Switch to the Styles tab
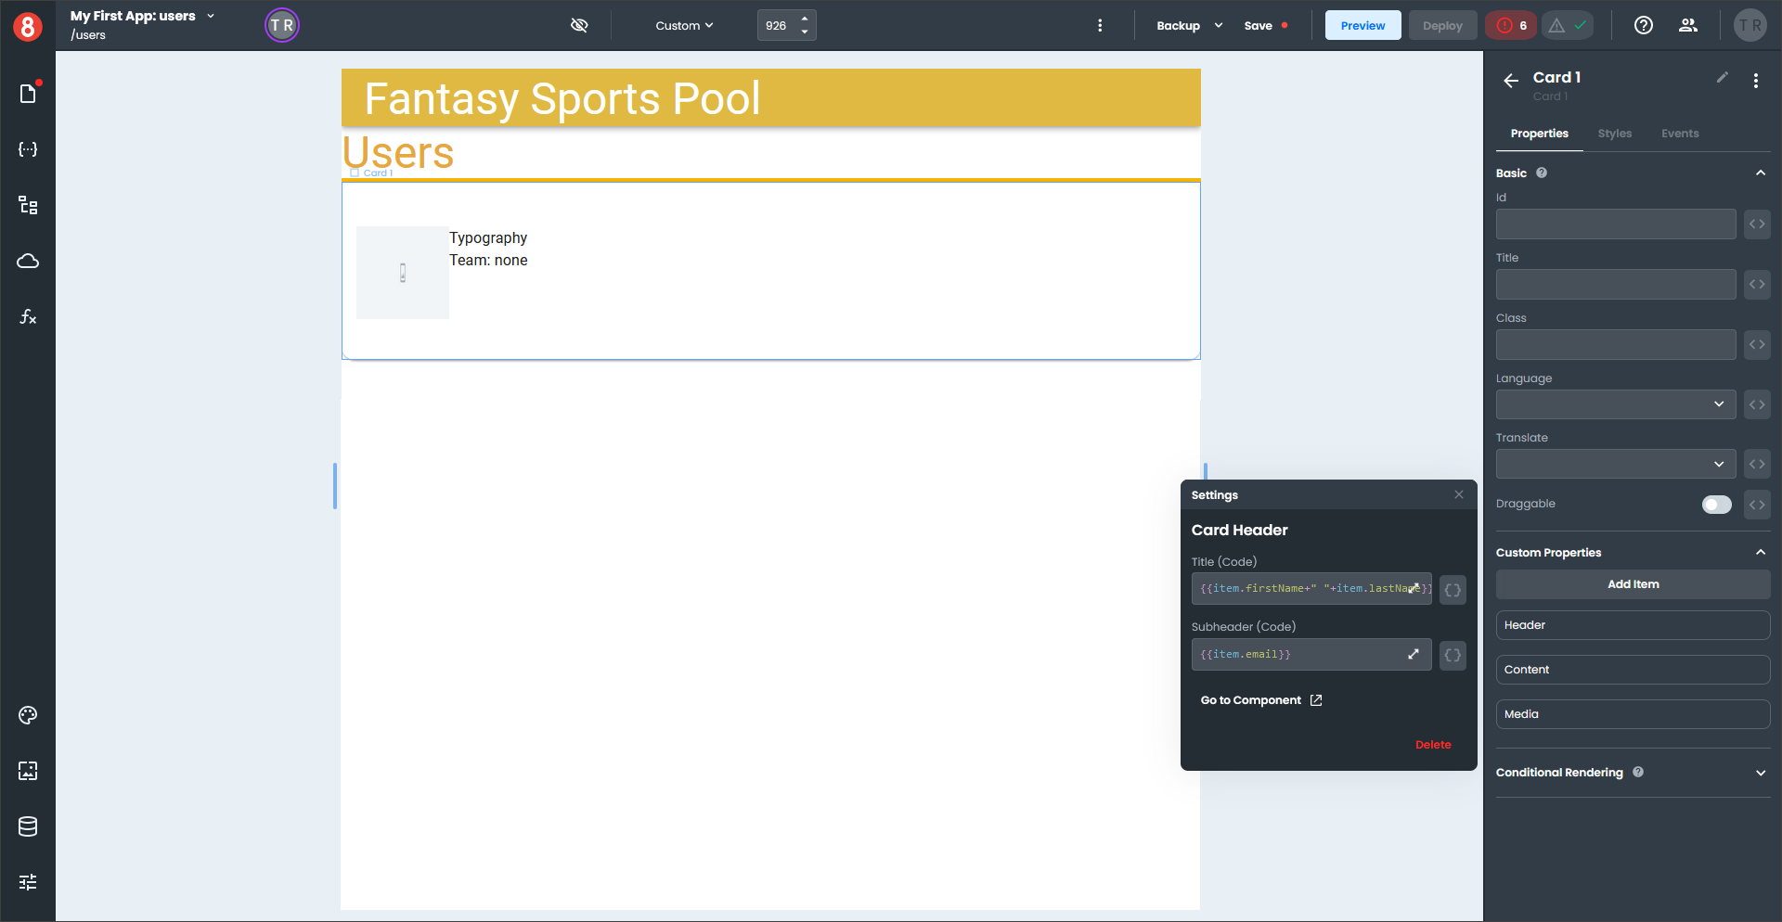 pyautogui.click(x=1614, y=134)
